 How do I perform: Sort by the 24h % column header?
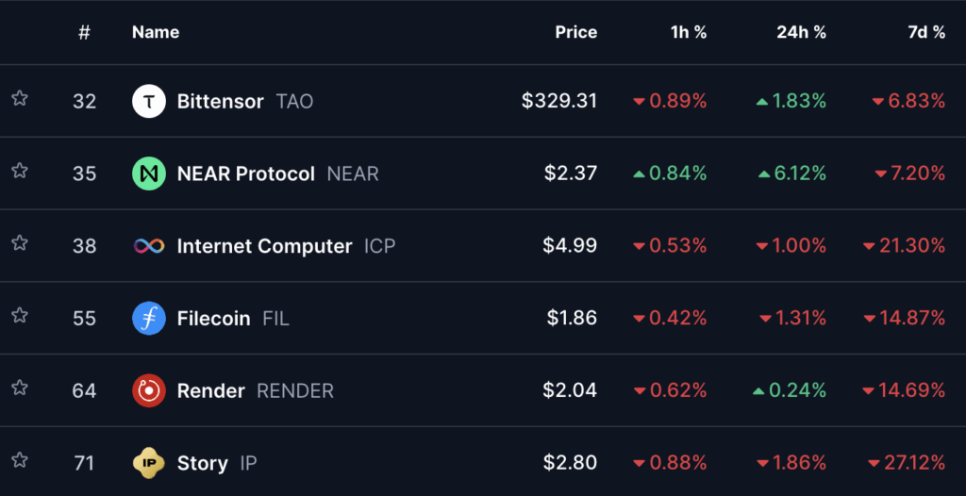pyautogui.click(x=801, y=32)
